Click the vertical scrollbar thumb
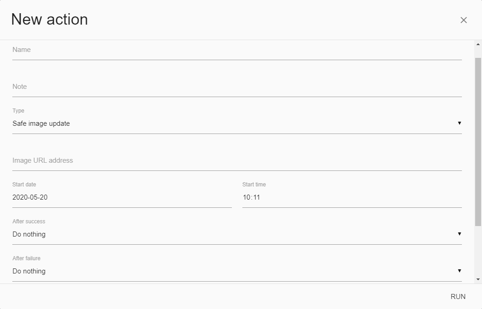482x309 pixels. (x=478, y=141)
